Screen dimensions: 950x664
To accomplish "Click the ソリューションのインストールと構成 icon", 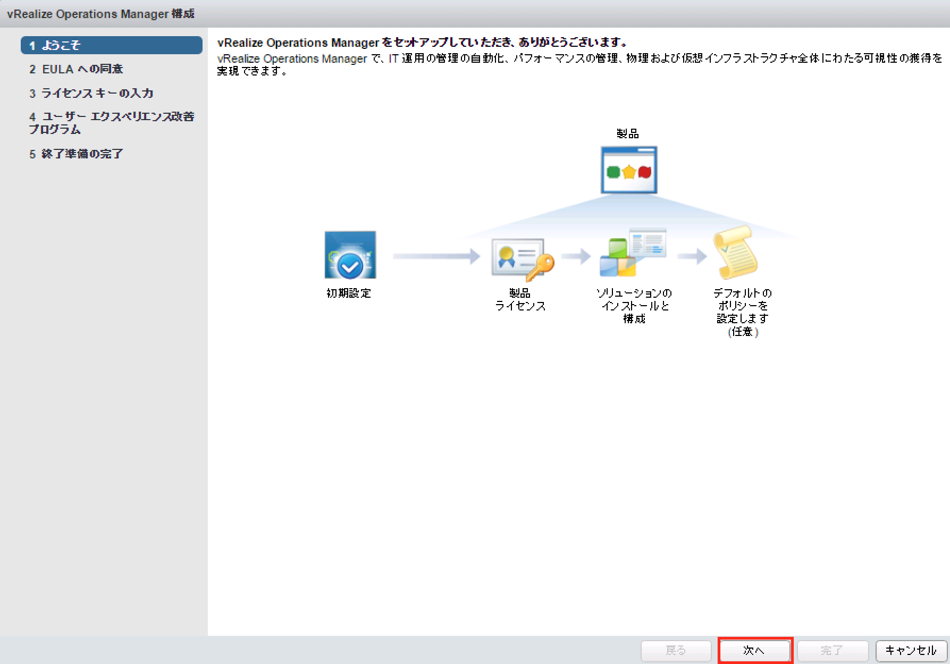I will pos(633,253).
